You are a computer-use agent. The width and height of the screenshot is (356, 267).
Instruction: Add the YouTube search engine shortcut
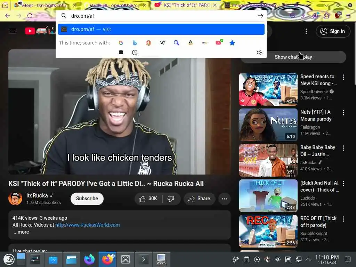[x=219, y=42]
